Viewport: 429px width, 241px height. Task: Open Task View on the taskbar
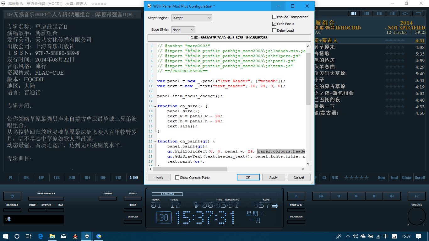(28, 236)
